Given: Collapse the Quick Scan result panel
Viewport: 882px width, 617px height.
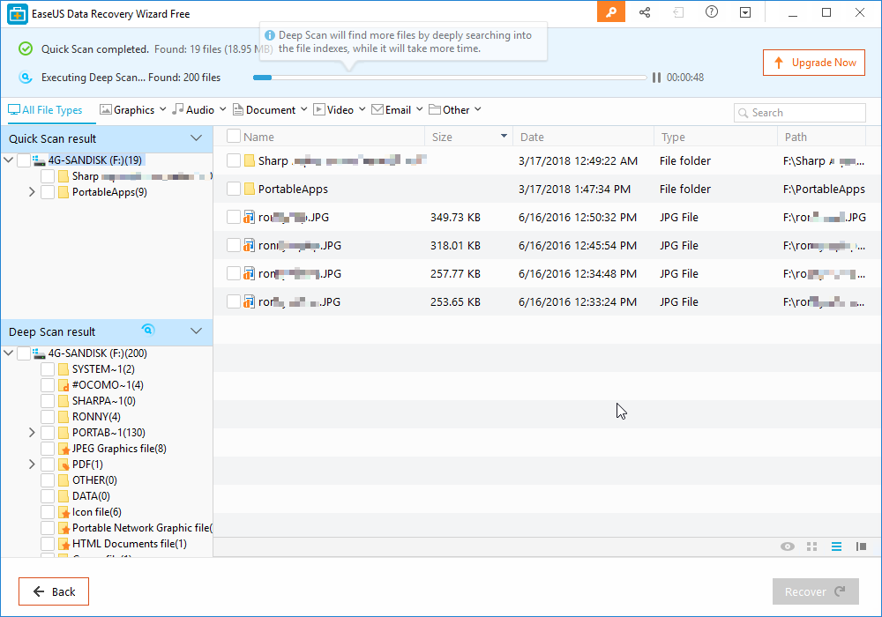Looking at the screenshot, I should click(196, 138).
